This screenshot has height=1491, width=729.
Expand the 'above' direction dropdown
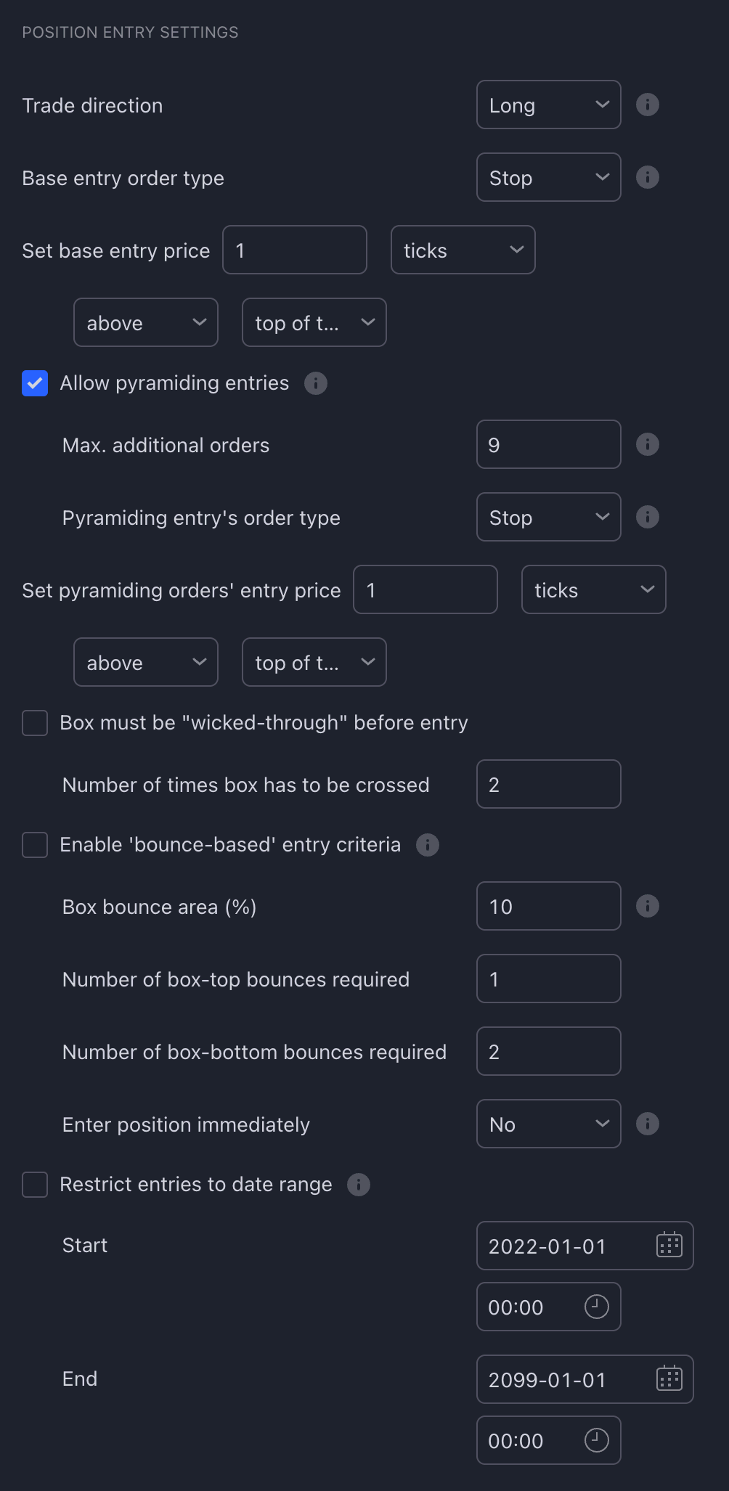(x=145, y=322)
